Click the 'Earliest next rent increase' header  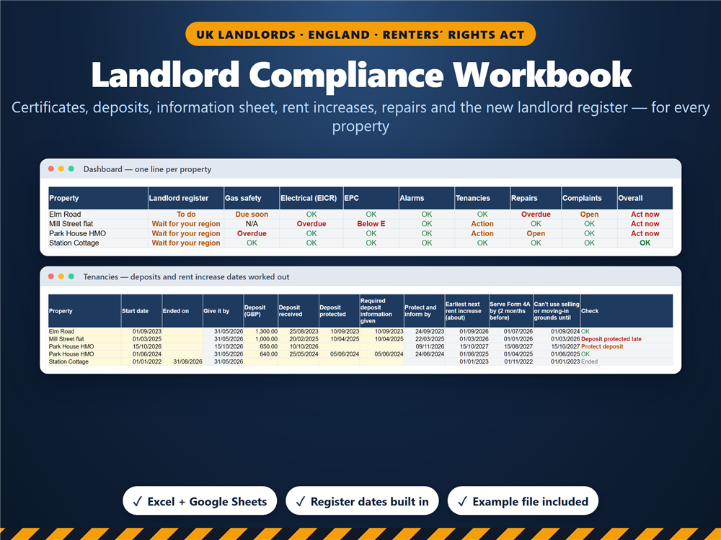pos(466,311)
